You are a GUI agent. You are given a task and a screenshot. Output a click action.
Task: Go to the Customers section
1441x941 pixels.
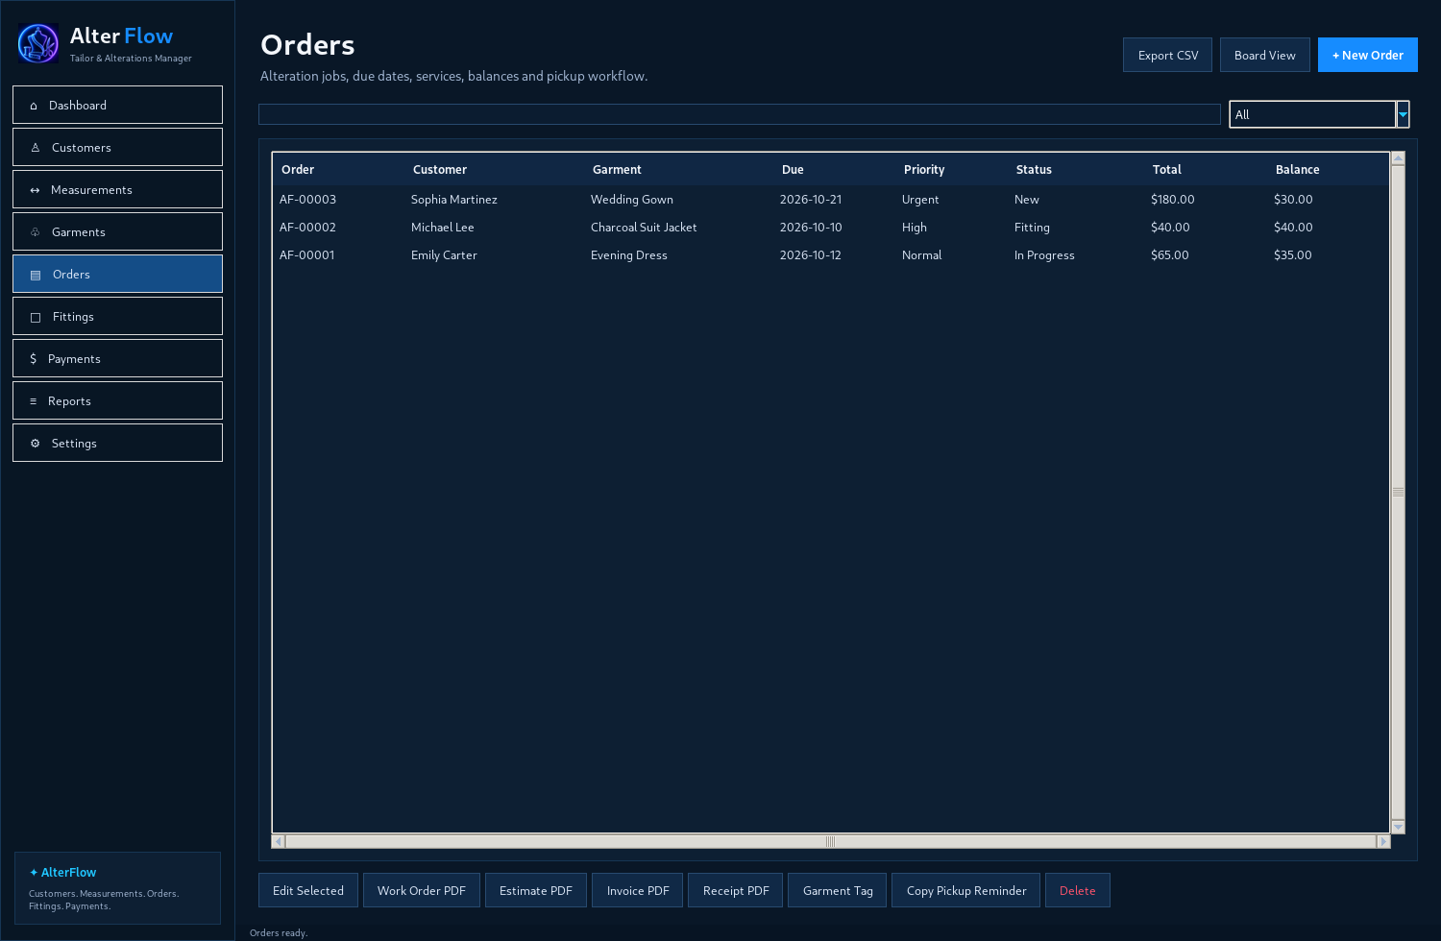pyautogui.click(x=117, y=147)
